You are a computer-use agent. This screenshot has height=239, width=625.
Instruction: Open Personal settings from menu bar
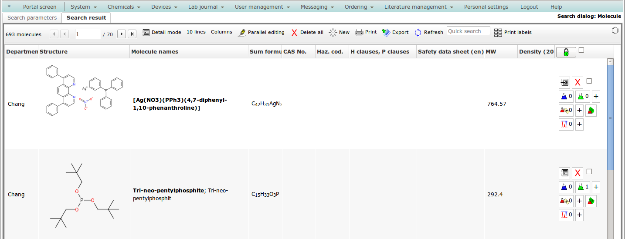pyautogui.click(x=486, y=7)
